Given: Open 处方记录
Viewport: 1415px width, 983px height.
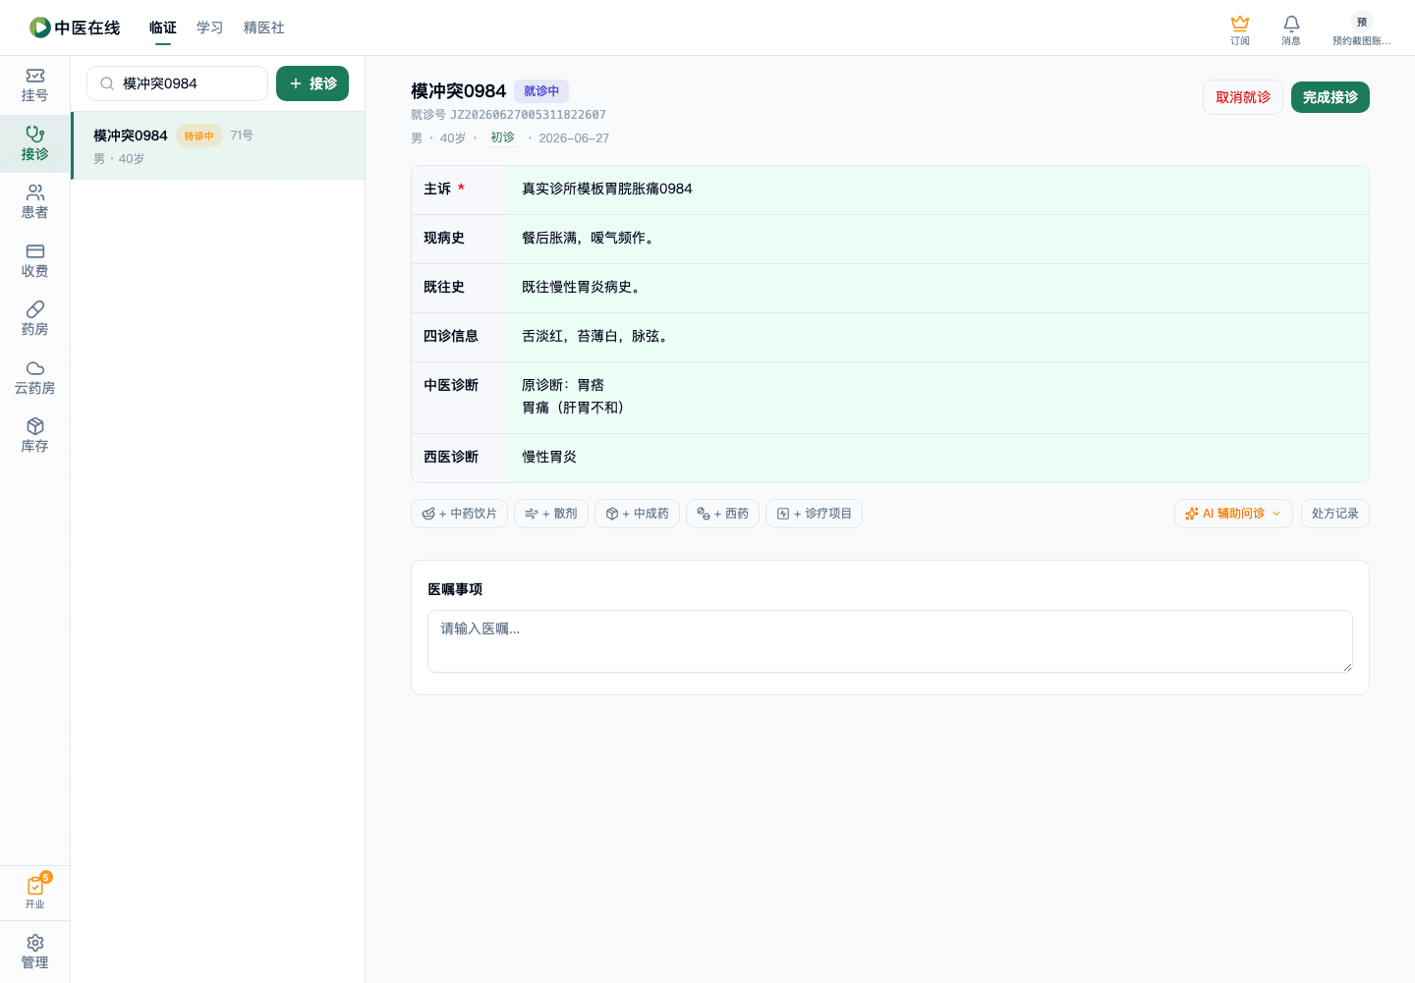Looking at the screenshot, I should point(1335,514).
